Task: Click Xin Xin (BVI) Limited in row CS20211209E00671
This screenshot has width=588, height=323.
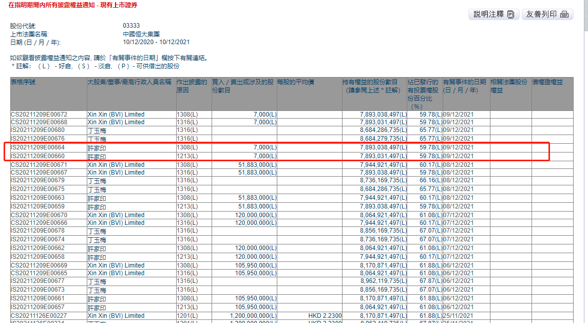Action: (116, 165)
